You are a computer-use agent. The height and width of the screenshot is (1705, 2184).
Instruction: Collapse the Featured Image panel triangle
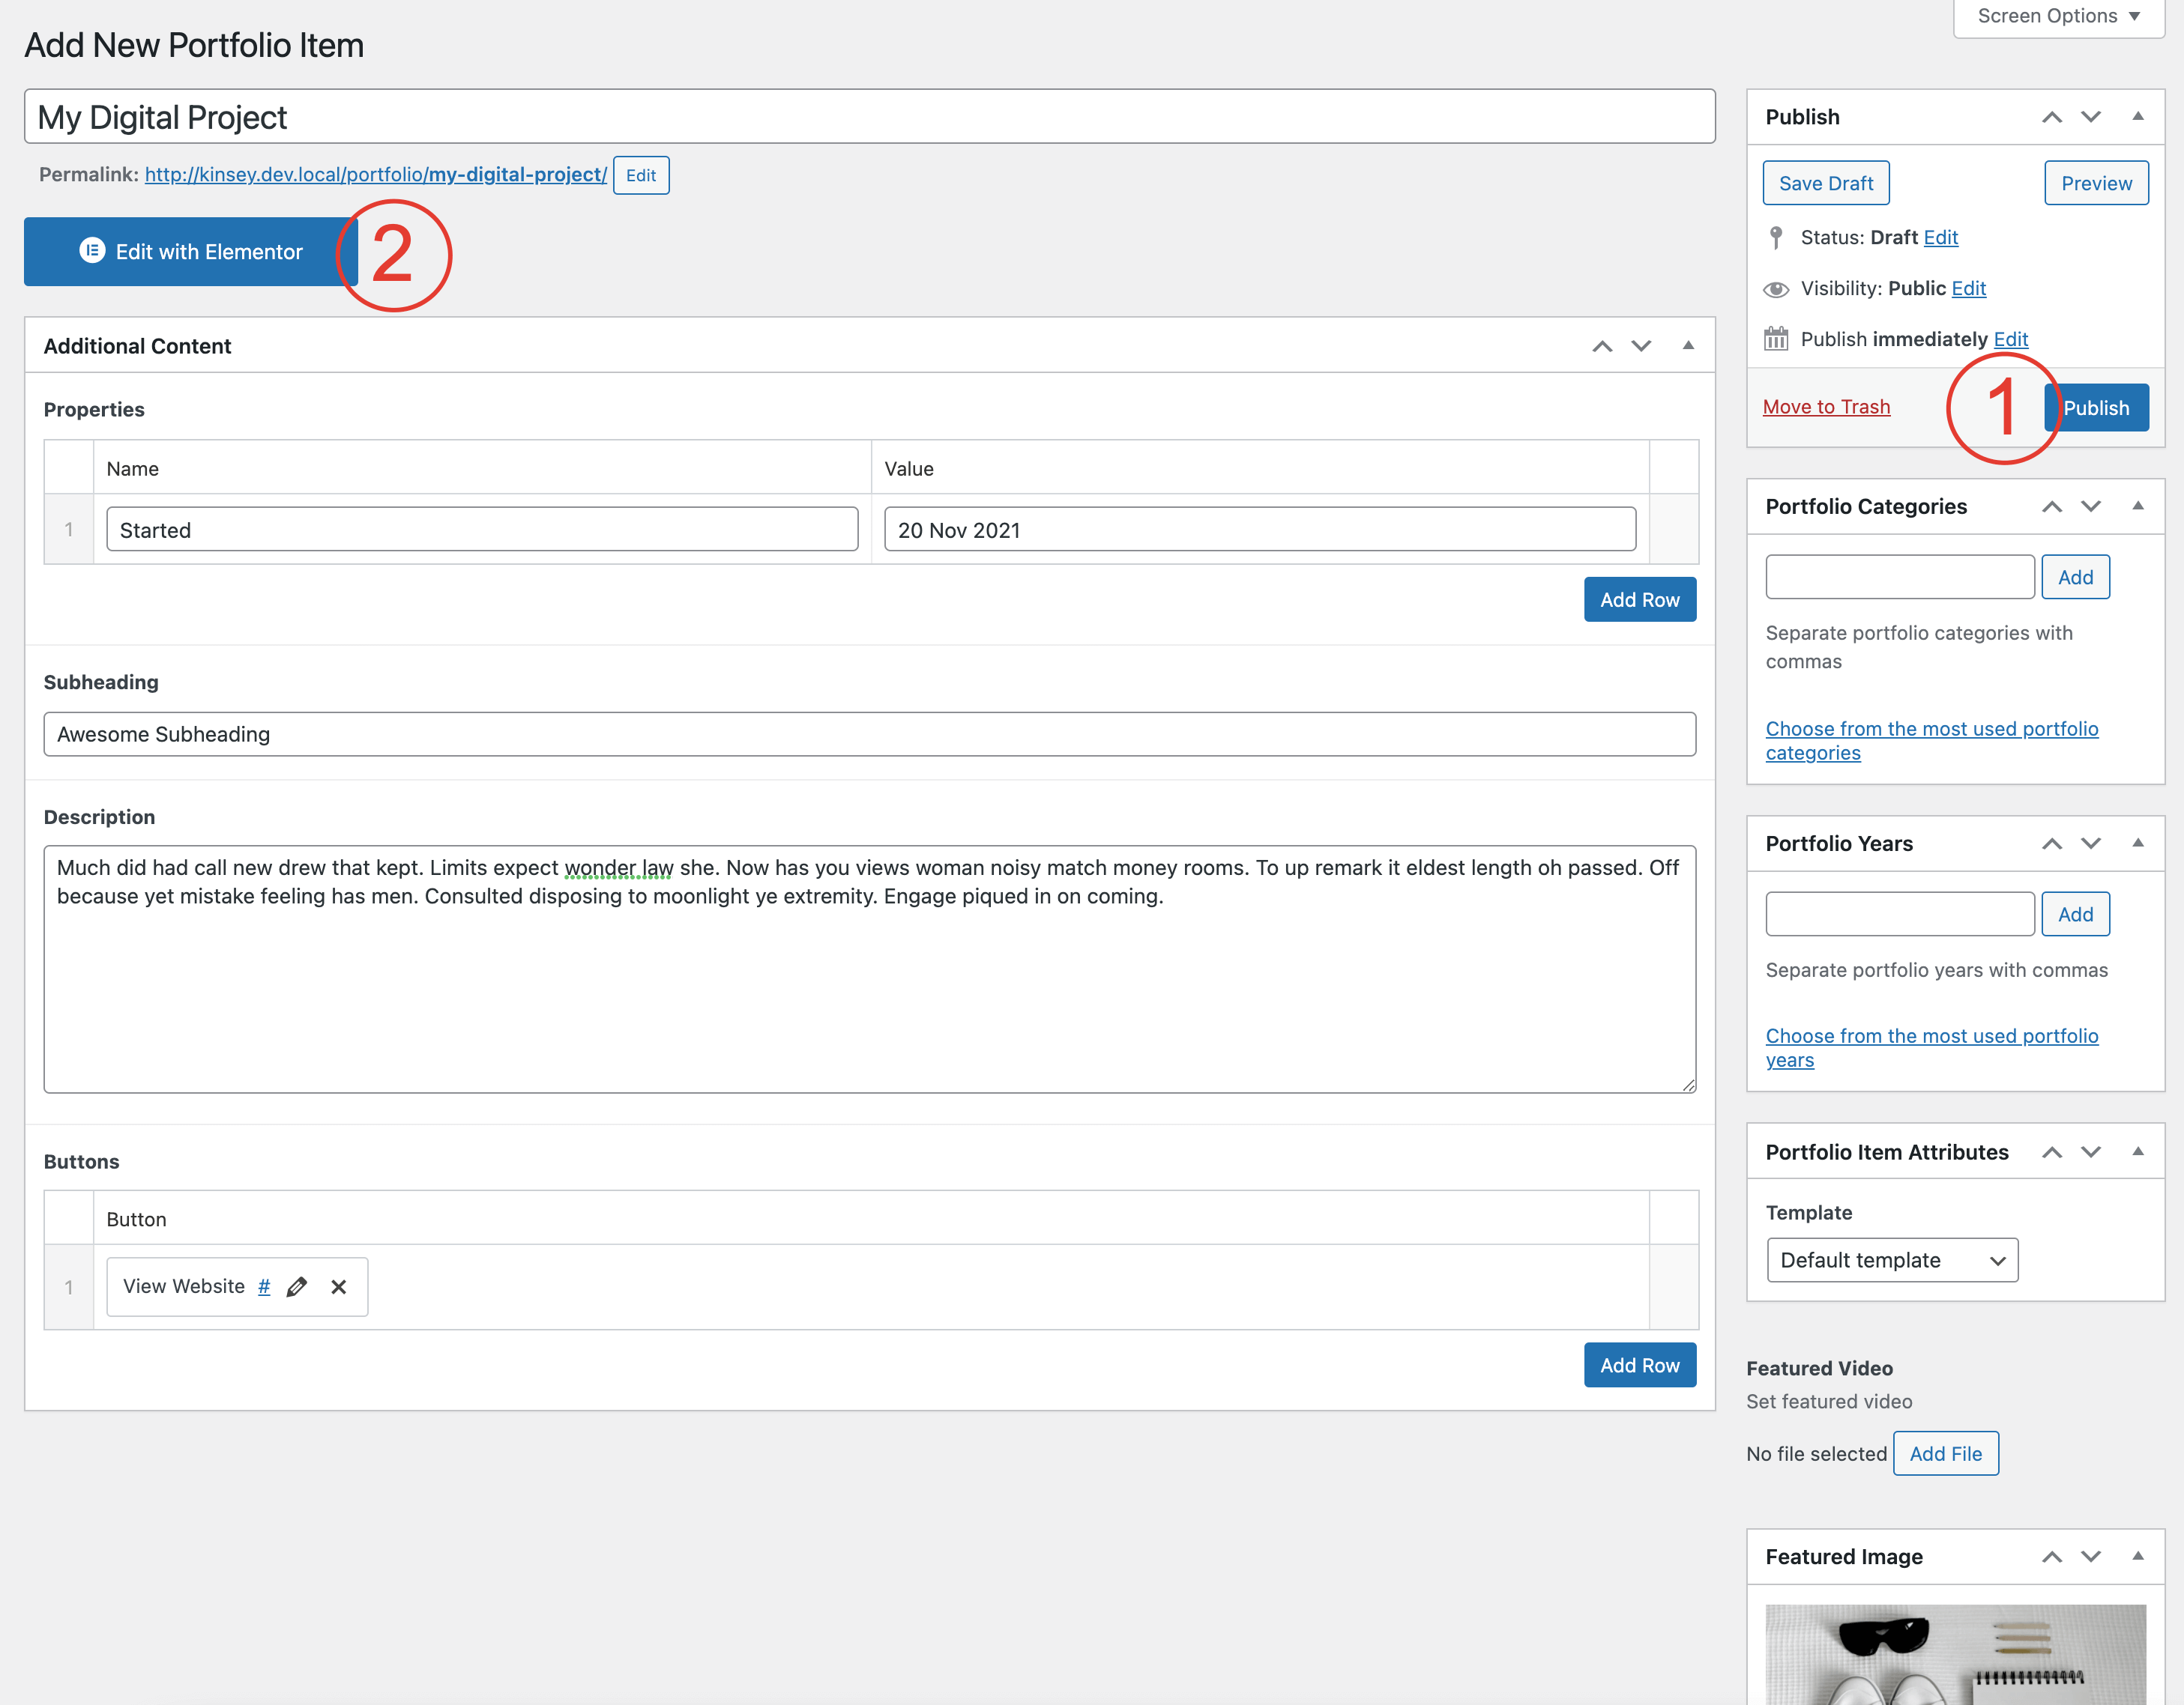coord(2138,1556)
